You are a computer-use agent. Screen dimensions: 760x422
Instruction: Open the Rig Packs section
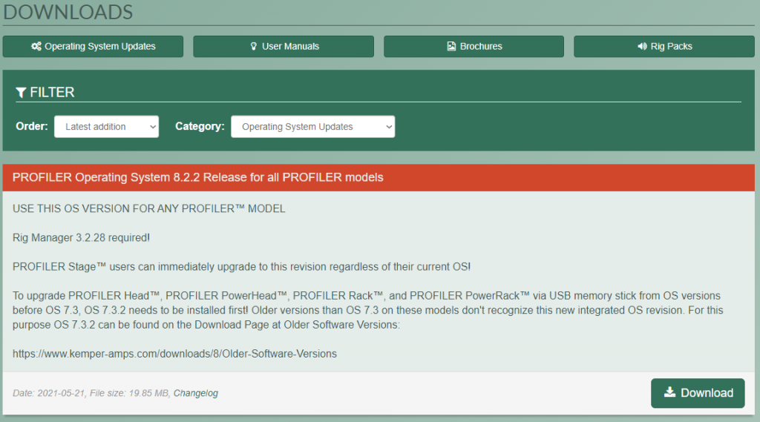pos(664,47)
